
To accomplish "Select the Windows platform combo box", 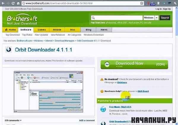I will tap(151, 18).
